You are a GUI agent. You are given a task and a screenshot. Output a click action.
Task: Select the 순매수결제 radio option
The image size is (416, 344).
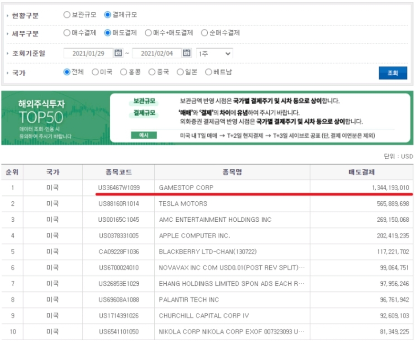[204, 33]
